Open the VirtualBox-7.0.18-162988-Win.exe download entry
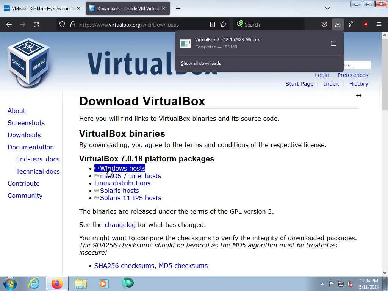The width and height of the screenshot is (388, 291). (252, 43)
